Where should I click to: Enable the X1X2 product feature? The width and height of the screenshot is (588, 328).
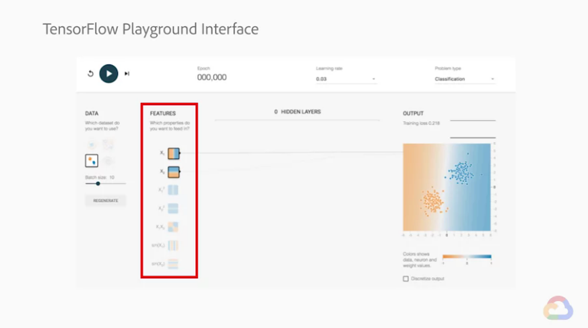(x=173, y=227)
